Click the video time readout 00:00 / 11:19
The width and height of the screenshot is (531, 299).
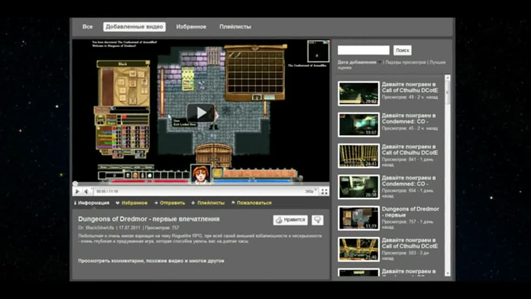(107, 192)
